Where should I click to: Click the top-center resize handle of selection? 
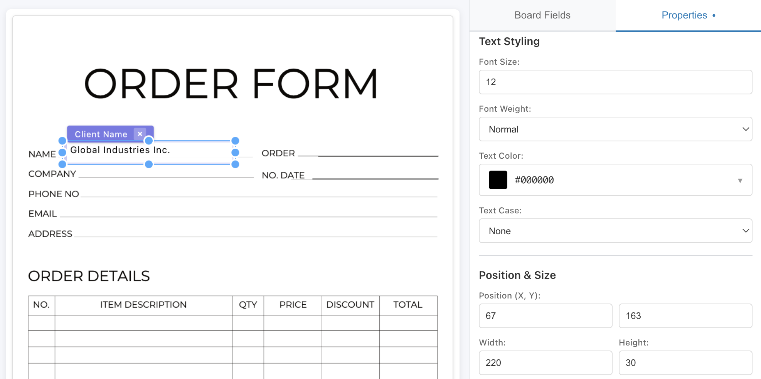click(148, 141)
